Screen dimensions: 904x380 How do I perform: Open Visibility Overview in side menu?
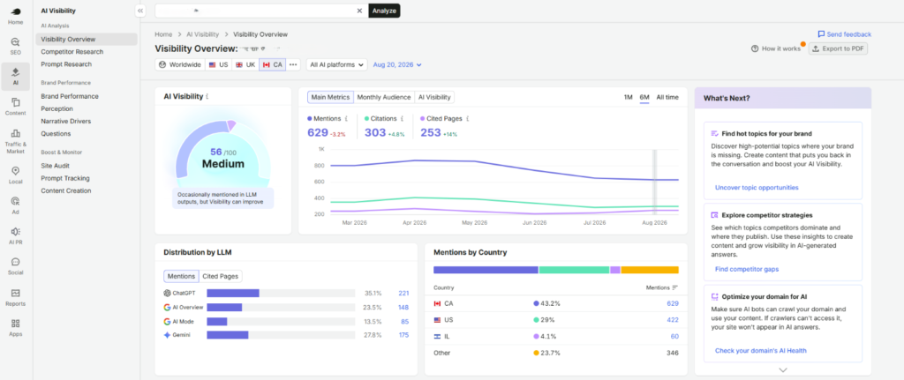coord(87,39)
